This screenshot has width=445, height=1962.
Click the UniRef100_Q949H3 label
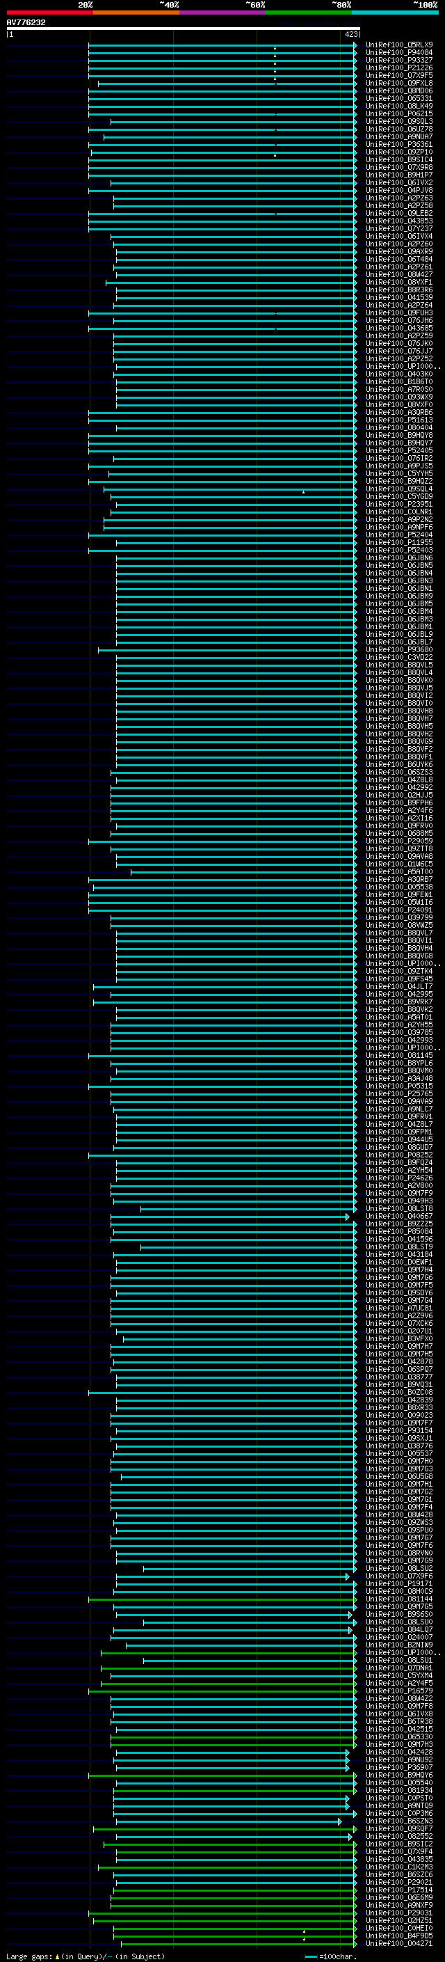(398, 1201)
